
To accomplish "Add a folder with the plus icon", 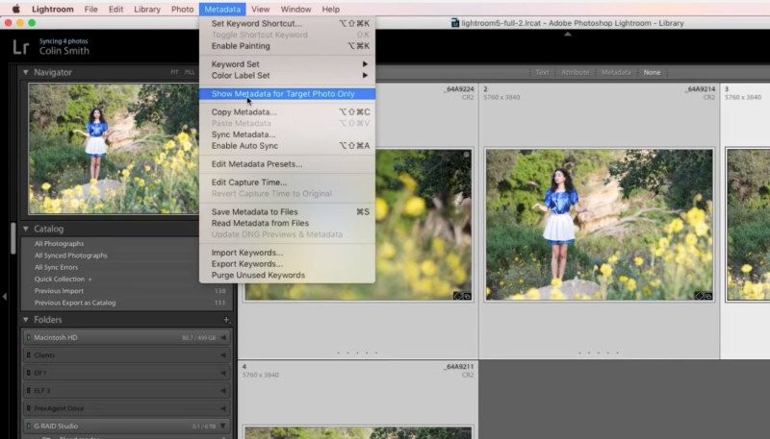I will click(x=226, y=320).
